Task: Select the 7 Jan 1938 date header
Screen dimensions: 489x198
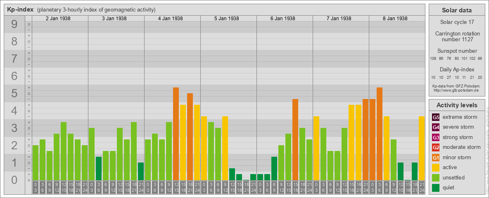Action: click(x=339, y=19)
